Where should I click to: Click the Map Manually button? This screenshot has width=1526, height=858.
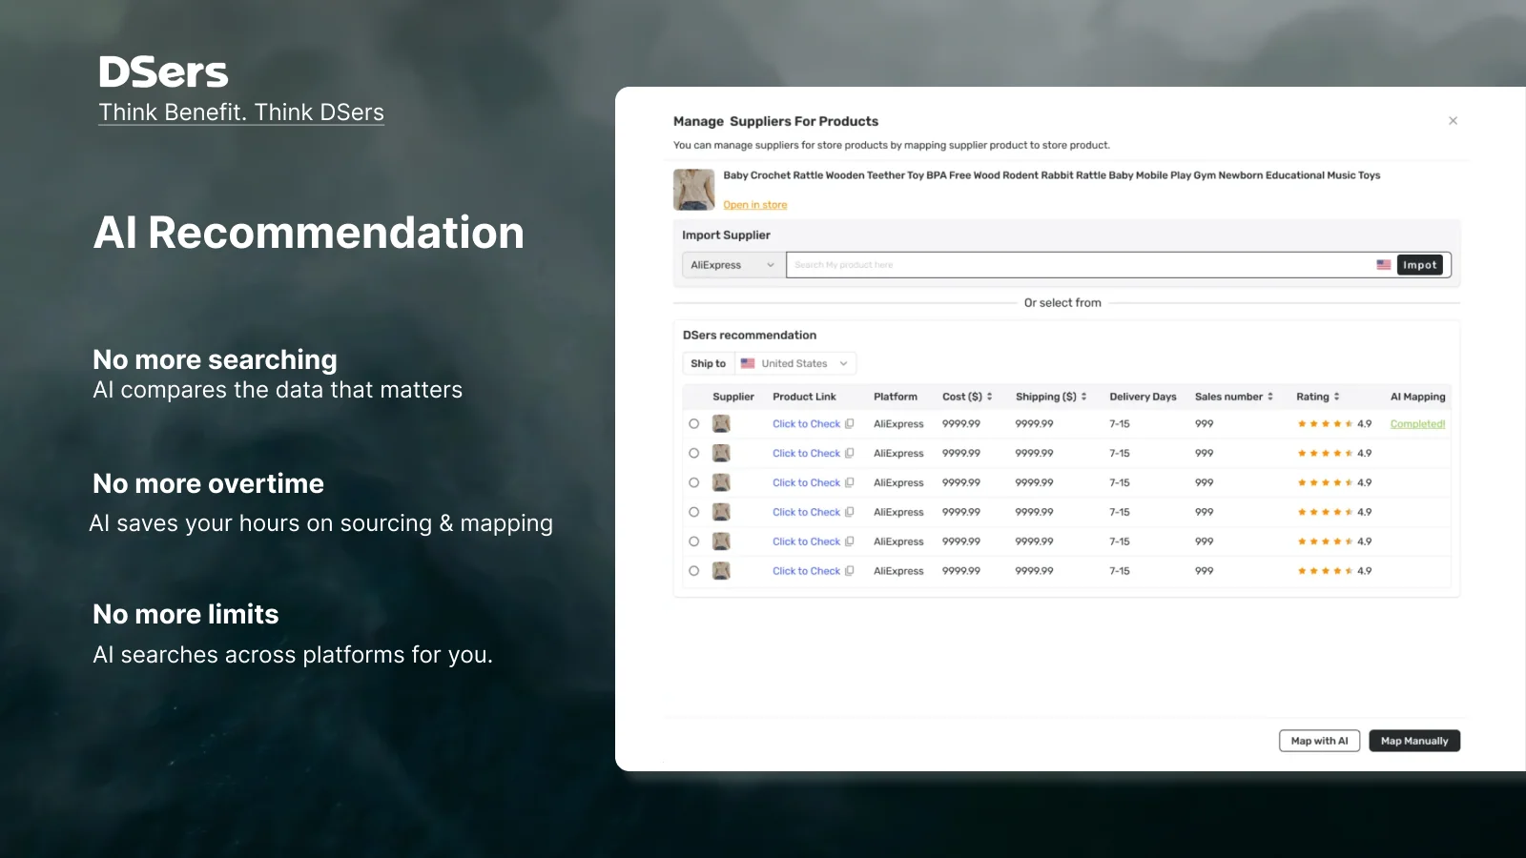[1414, 741]
